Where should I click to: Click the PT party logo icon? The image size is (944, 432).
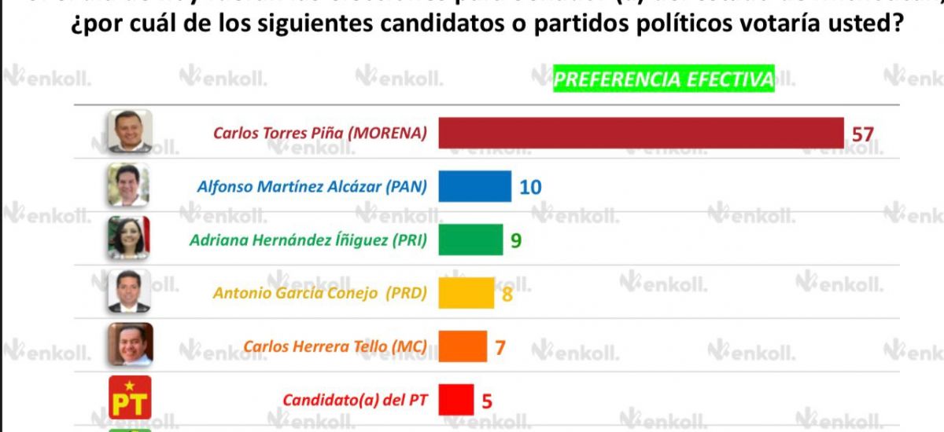tap(128, 397)
